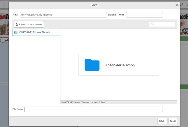Click the image icon behind the dialog's left edge
188x127 pixels.
6,40
